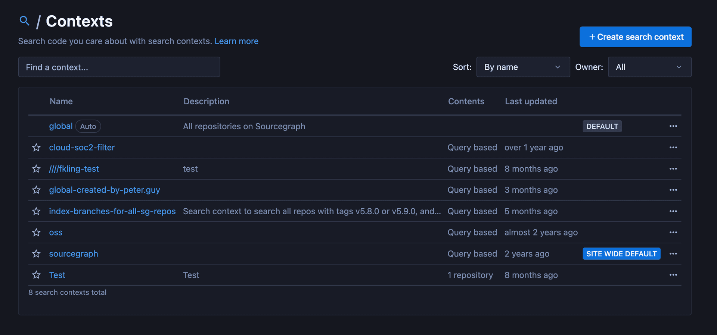Open actions menu for oss context

click(x=673, y=232)
